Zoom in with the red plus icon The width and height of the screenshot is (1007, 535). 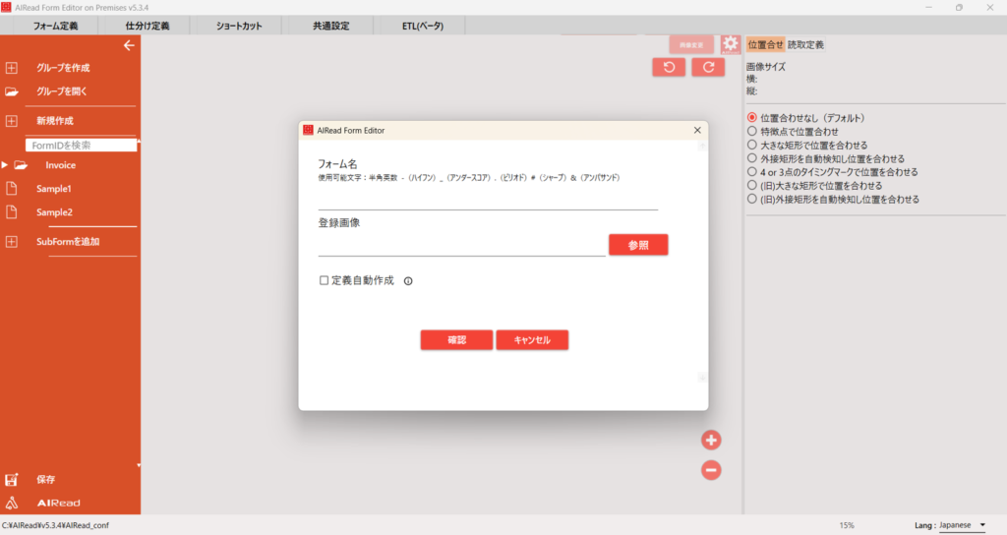coord(711,440)
